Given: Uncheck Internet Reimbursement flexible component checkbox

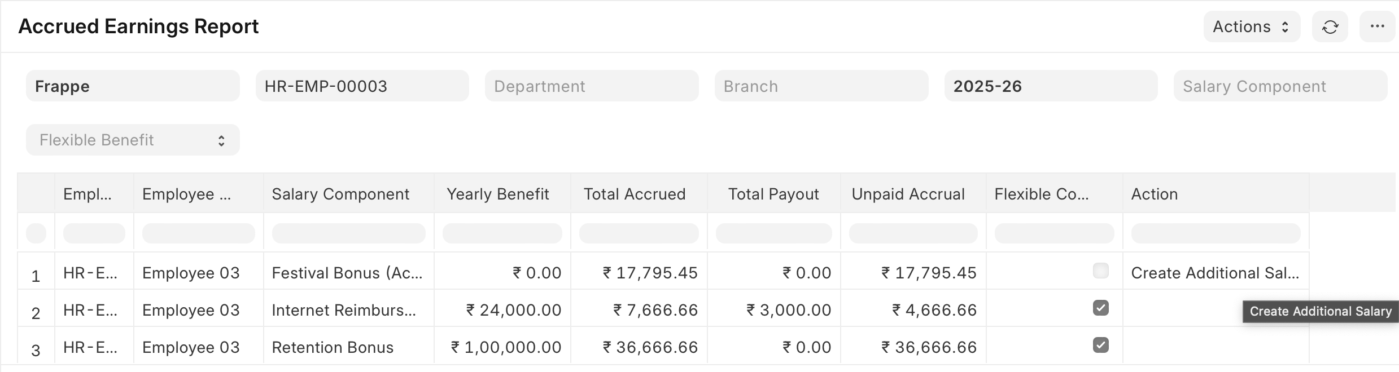Looking at the screenshot, I should pyautogui.click(x=1100, y=308).
